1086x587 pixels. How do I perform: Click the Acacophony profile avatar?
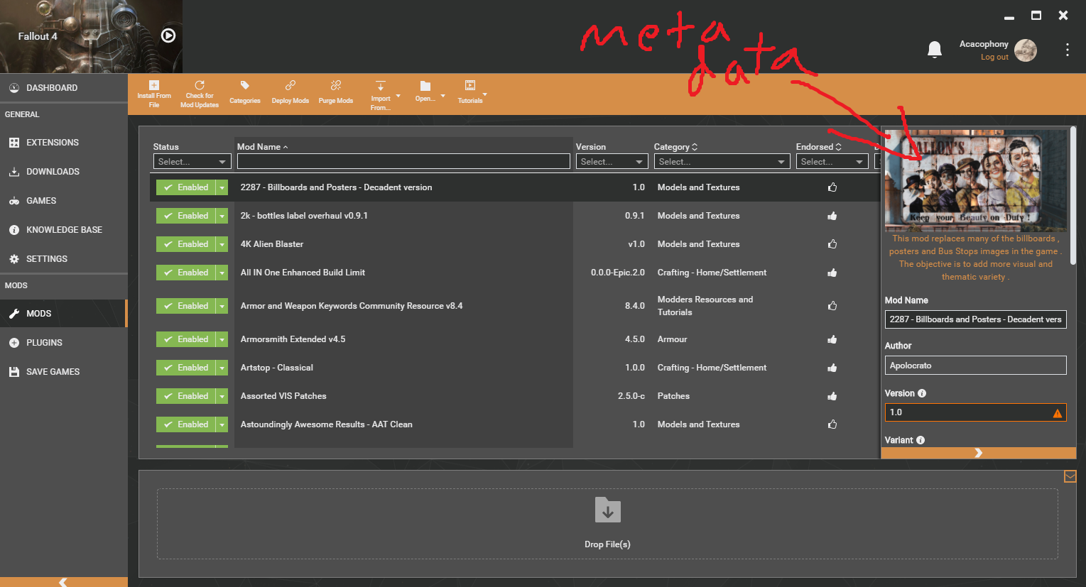(x=1026, y=50)
